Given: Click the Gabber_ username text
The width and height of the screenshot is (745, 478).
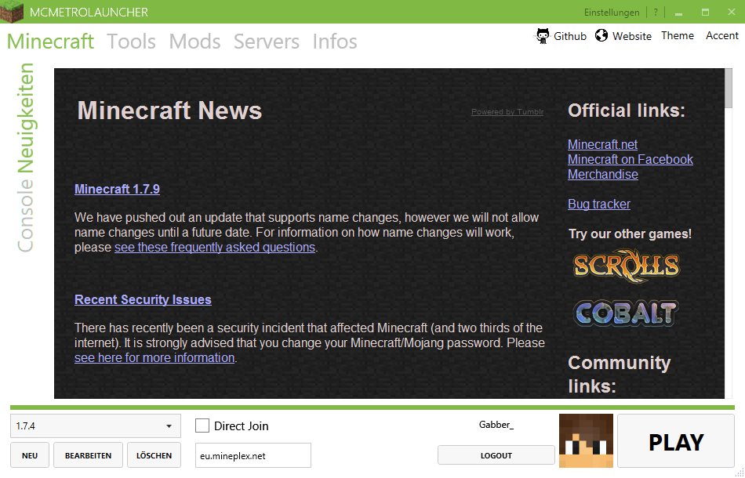Looking at the screenshot, I should tap(496, 425).
